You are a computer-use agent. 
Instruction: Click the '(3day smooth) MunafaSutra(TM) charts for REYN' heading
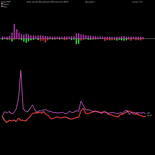pyautogui.click(x=47, y=2)
